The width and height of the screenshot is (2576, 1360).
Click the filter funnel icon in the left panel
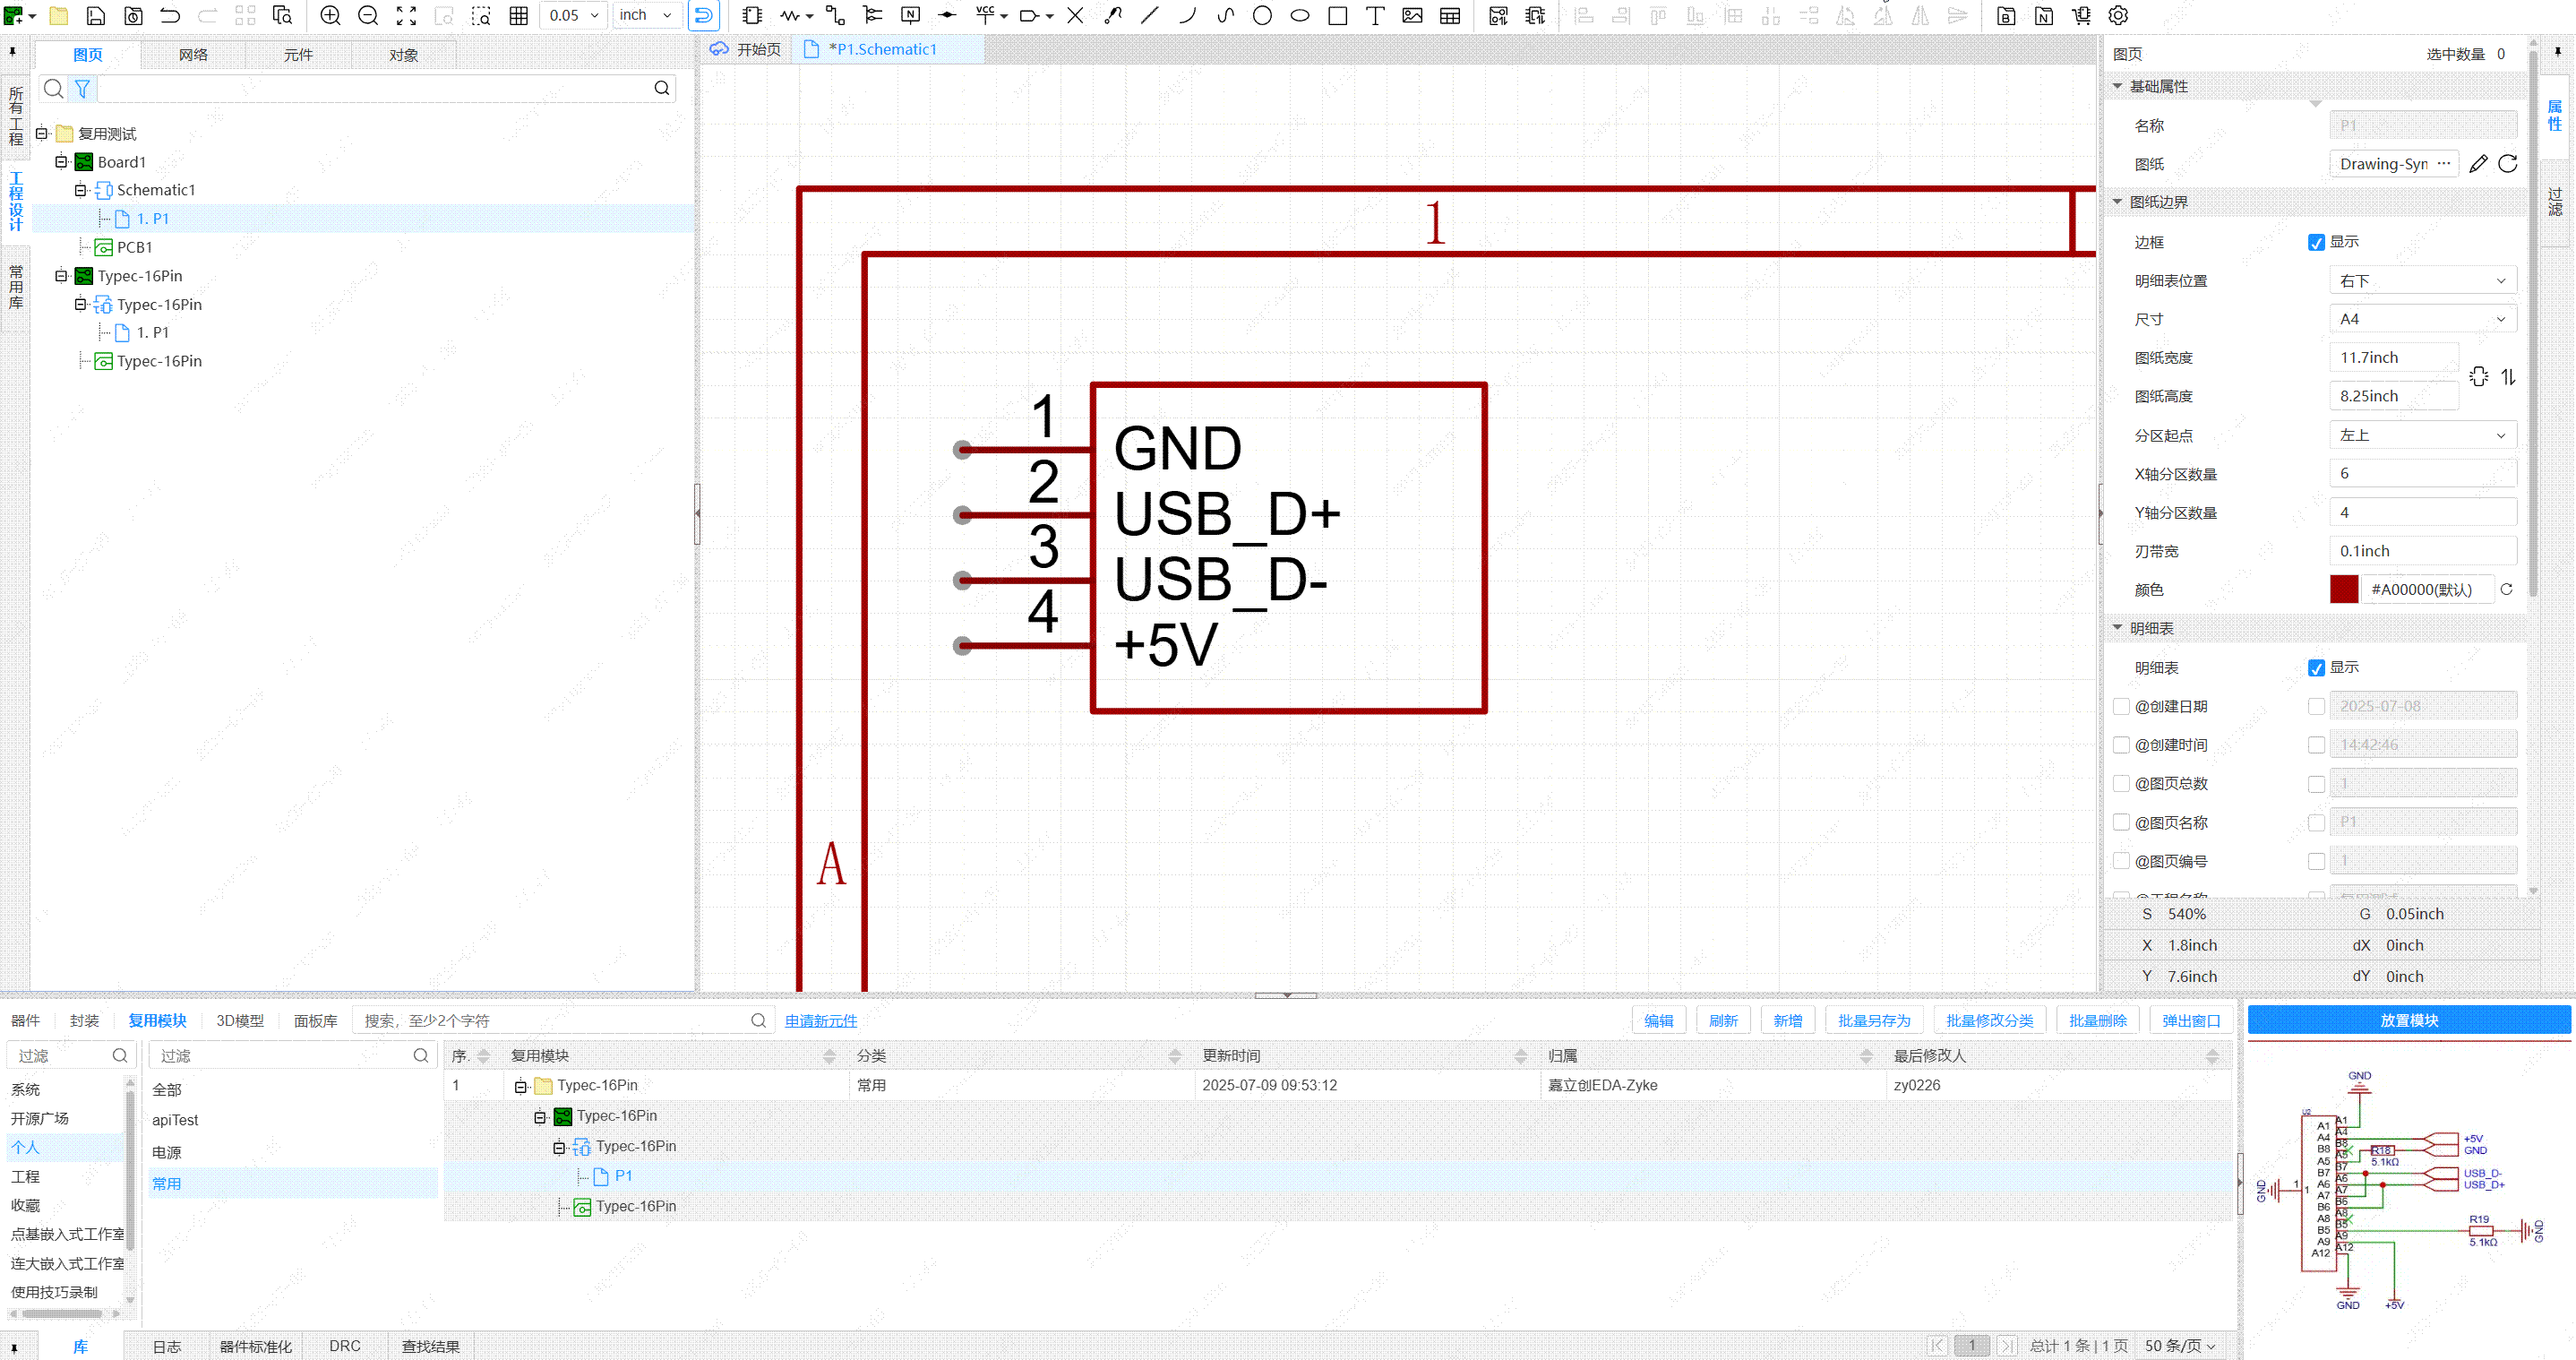pos(83,89)
